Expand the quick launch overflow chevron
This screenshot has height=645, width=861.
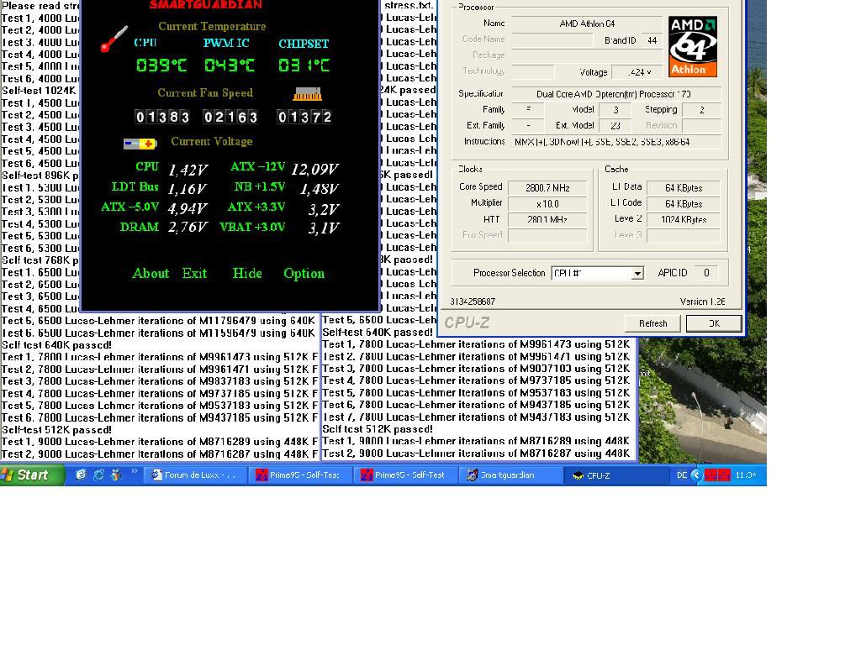pos(135,472)
